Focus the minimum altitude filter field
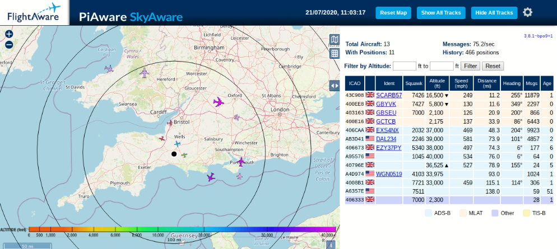Viewport: 557px width, 249px height. pos(405,66)
